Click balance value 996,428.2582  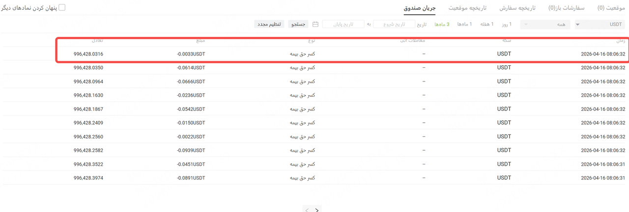pyautogui.click(x=88, y=150)
